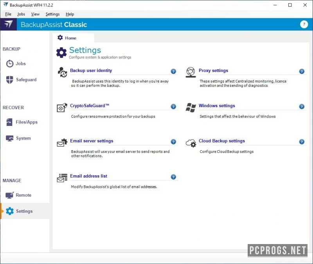The image size is (313, 264).
Task: Open the Remote management icon
Action: click(9, 195)
